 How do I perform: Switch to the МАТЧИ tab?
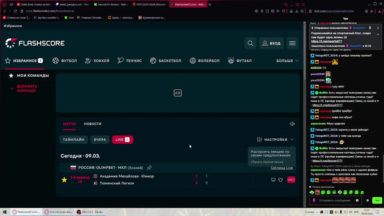[69, 124]
